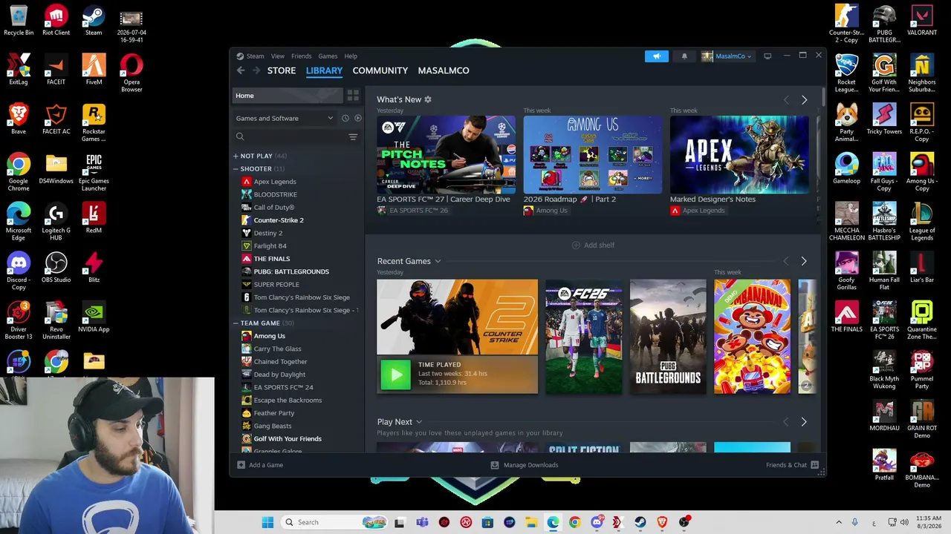Screen dimensions: 951x534
Task: Click the library search field
Action: pos(290,136)
